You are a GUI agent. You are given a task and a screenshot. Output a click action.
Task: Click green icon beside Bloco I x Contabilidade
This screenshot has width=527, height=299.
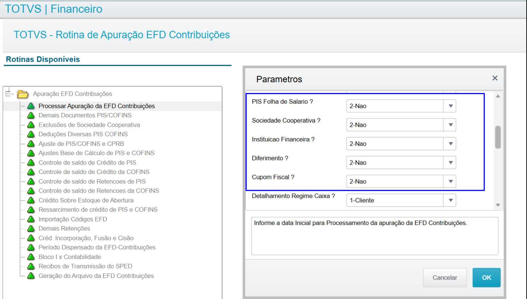31,257
